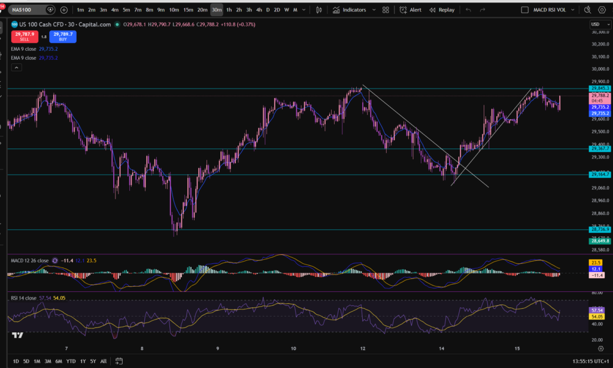Click the time axis settings gear icon
Image resolution: width=613 pixels, height=368 pixels.
tap(601, 348)
